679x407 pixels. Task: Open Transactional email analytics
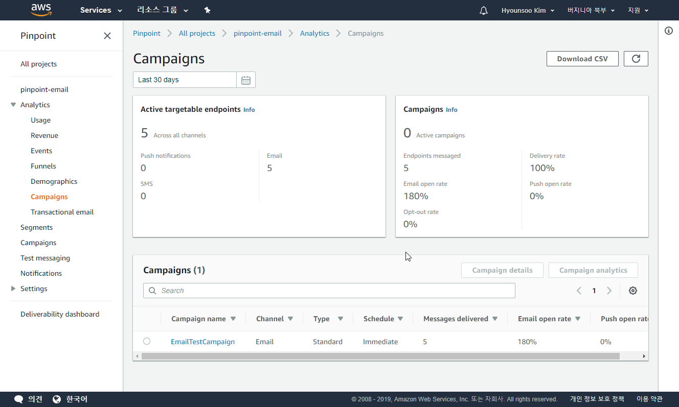click(62, 212)
